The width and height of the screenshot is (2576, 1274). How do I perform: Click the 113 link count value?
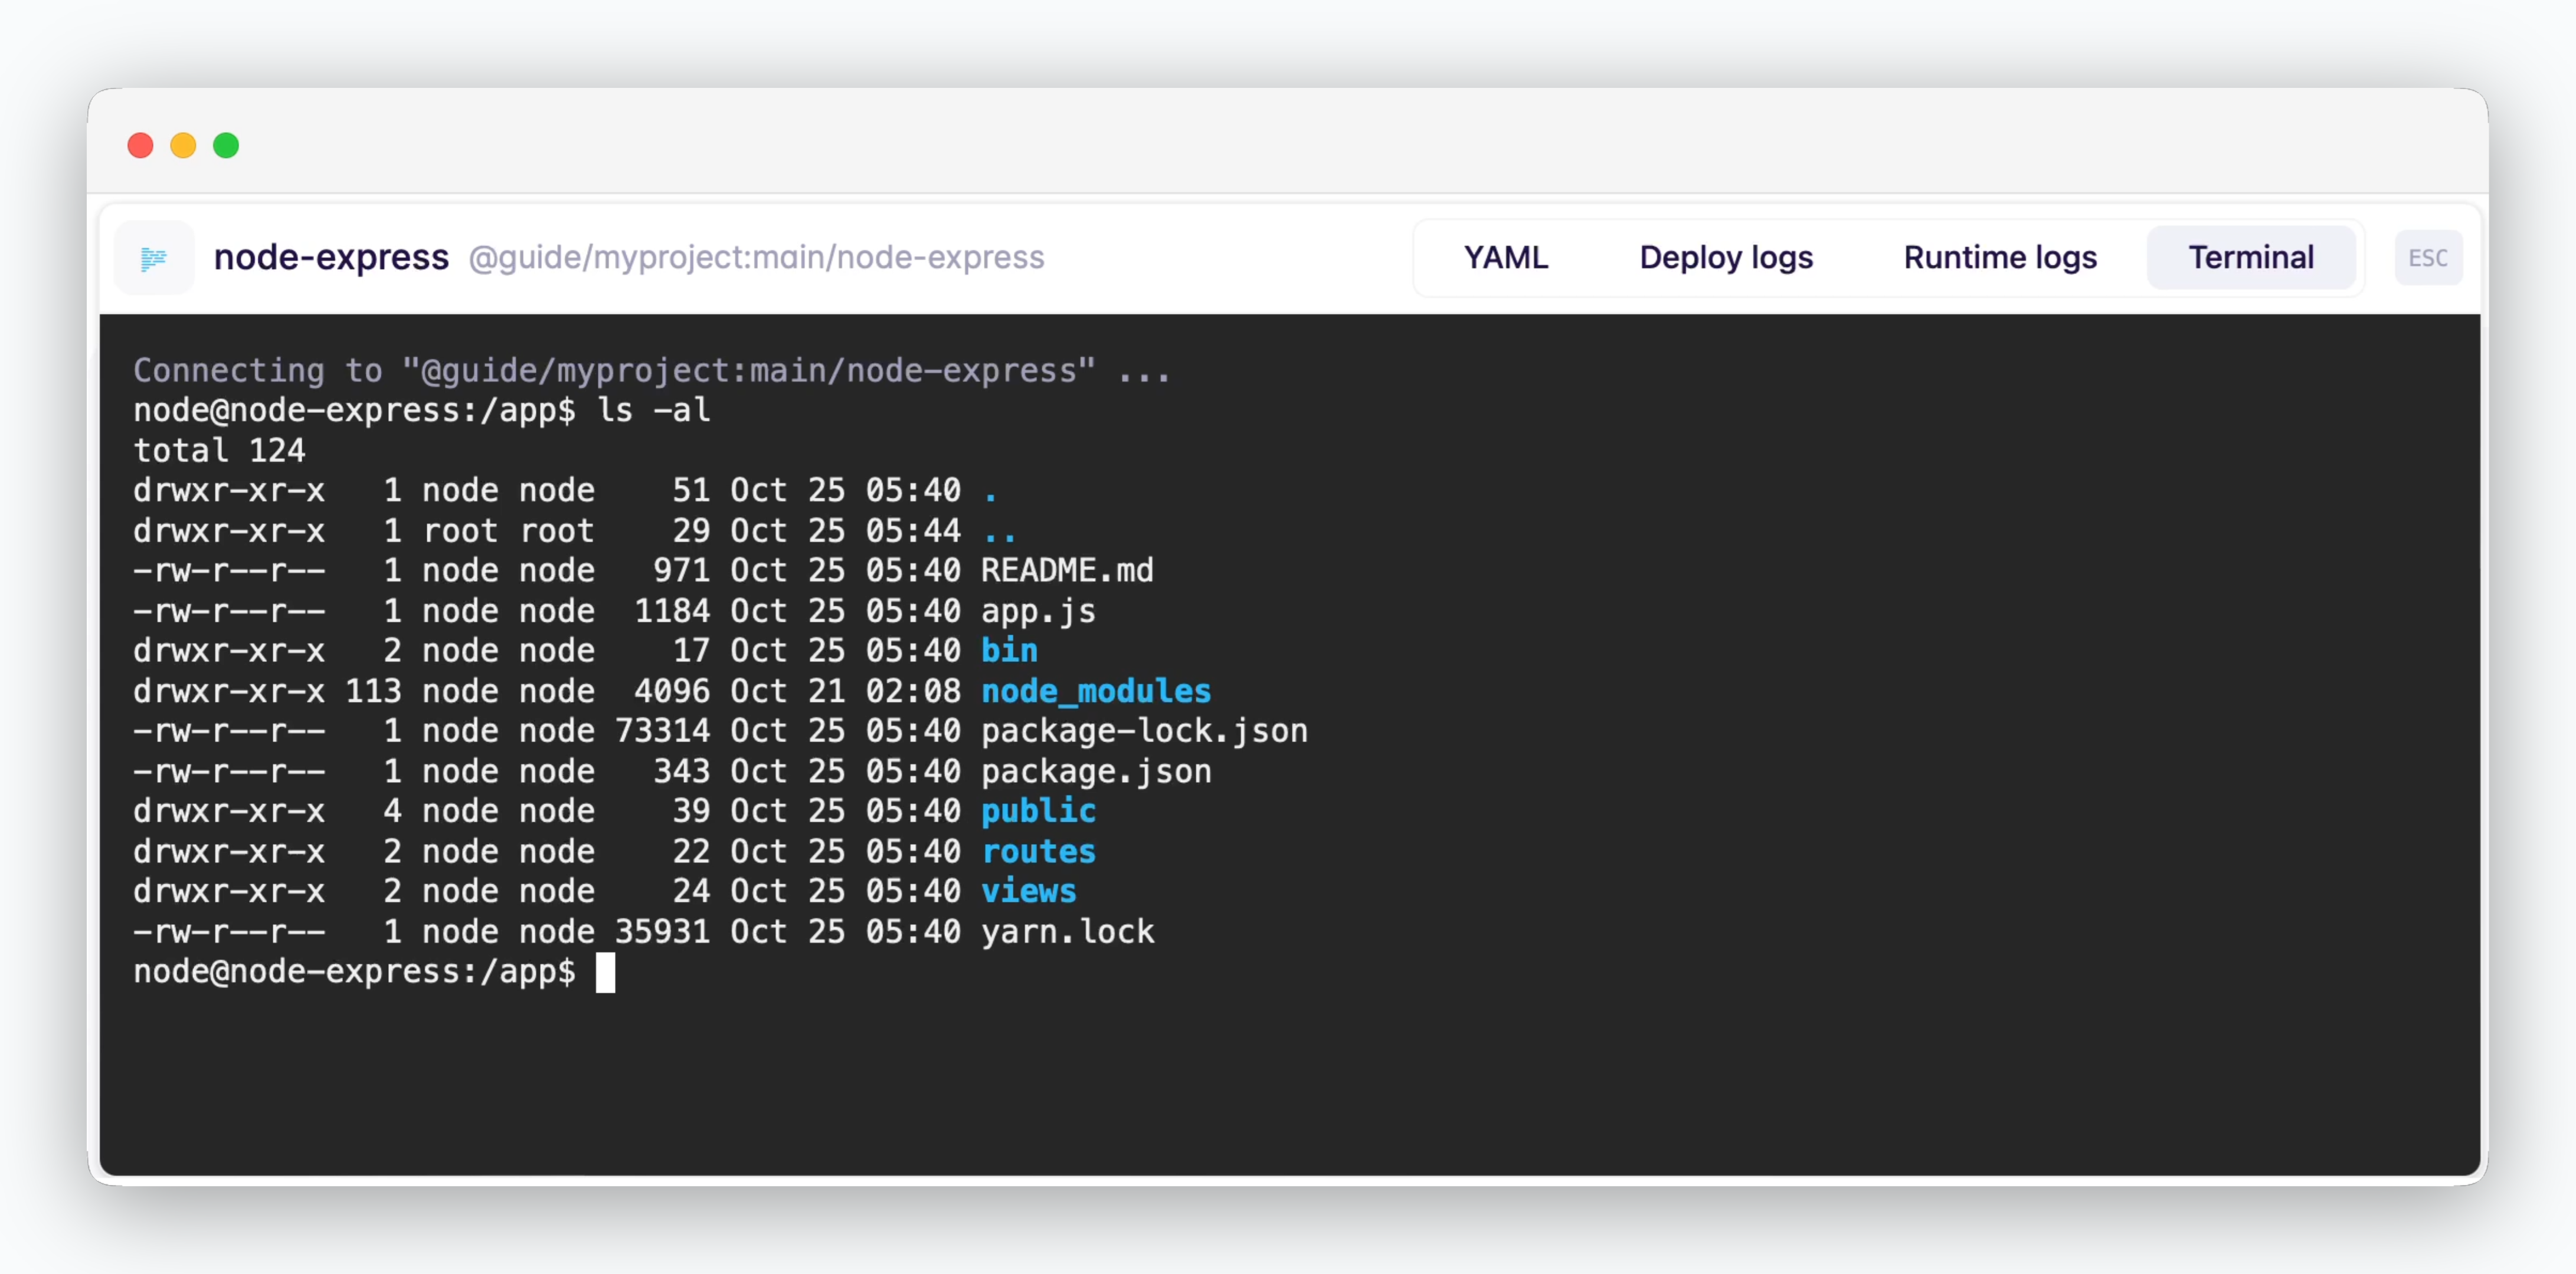coord(373,691)
